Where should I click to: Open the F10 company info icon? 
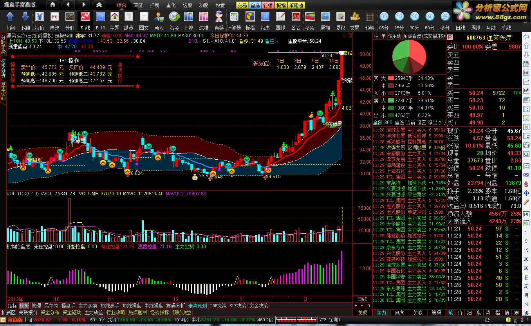click(x=100, y=17)
